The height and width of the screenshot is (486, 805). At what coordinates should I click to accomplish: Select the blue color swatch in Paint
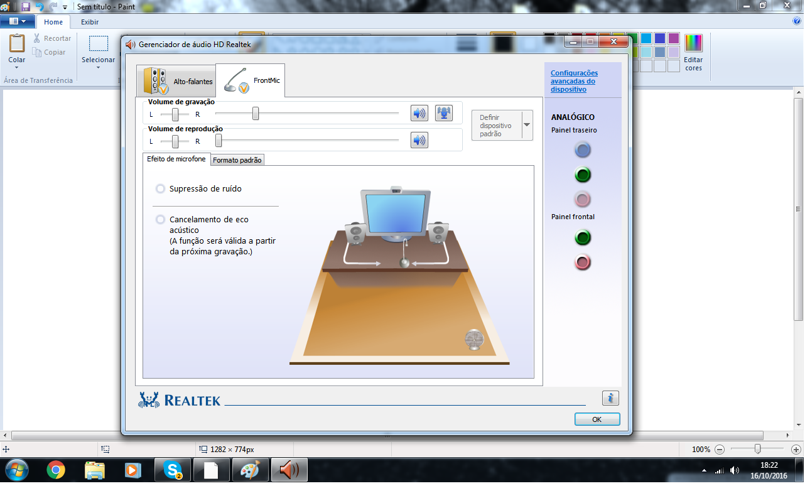click(x=646, y=38)
